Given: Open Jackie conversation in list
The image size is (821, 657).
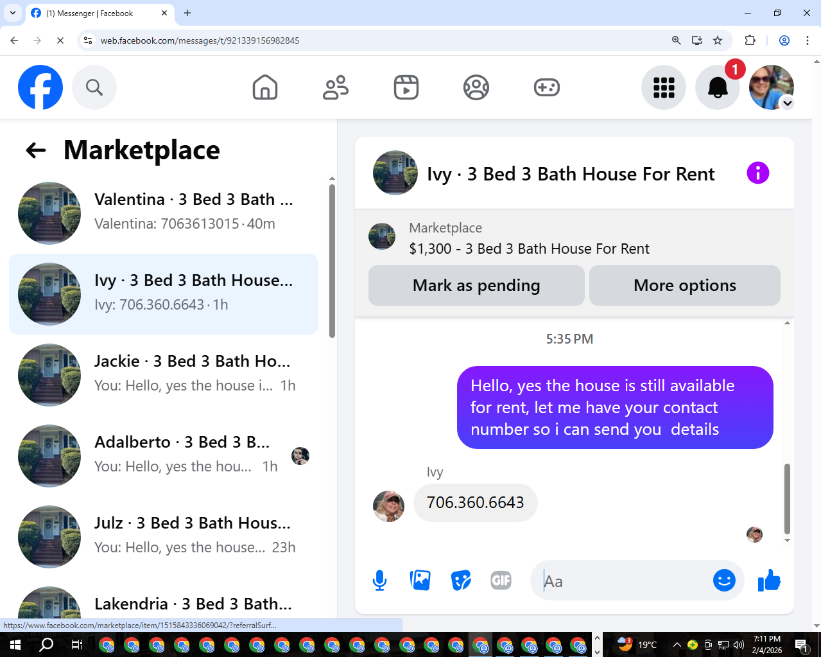Looking at the screenshot, I should [164, 375].
